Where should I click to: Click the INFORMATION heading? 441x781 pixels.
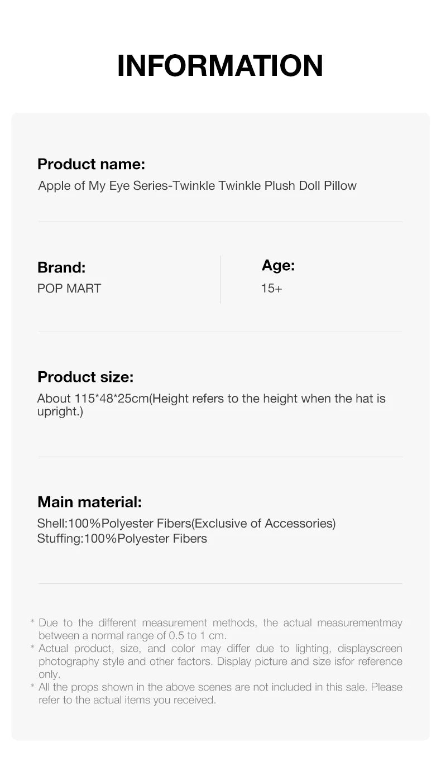click(220, 66)
